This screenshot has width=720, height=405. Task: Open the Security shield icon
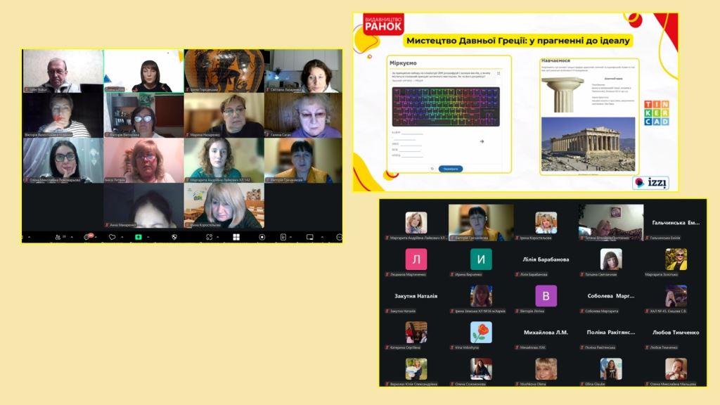pyautogui.click(x=174, y=237)
